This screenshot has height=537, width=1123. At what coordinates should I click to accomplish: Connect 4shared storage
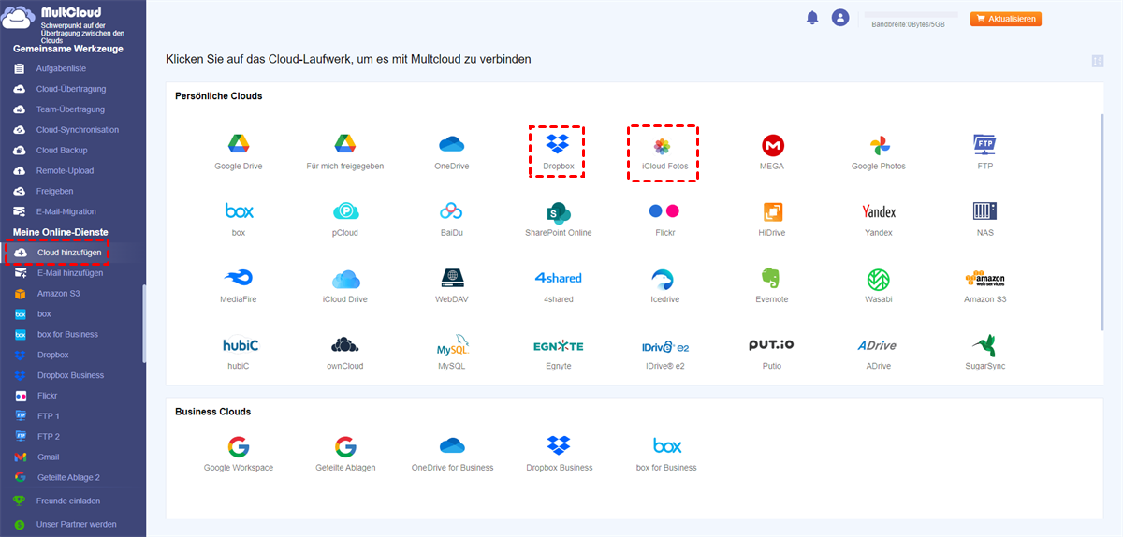559,286
